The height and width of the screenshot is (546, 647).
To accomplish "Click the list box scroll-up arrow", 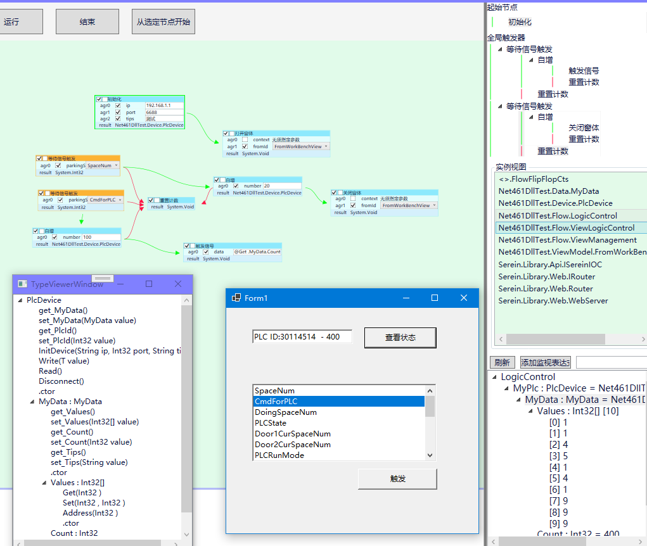I will (430, 391).
